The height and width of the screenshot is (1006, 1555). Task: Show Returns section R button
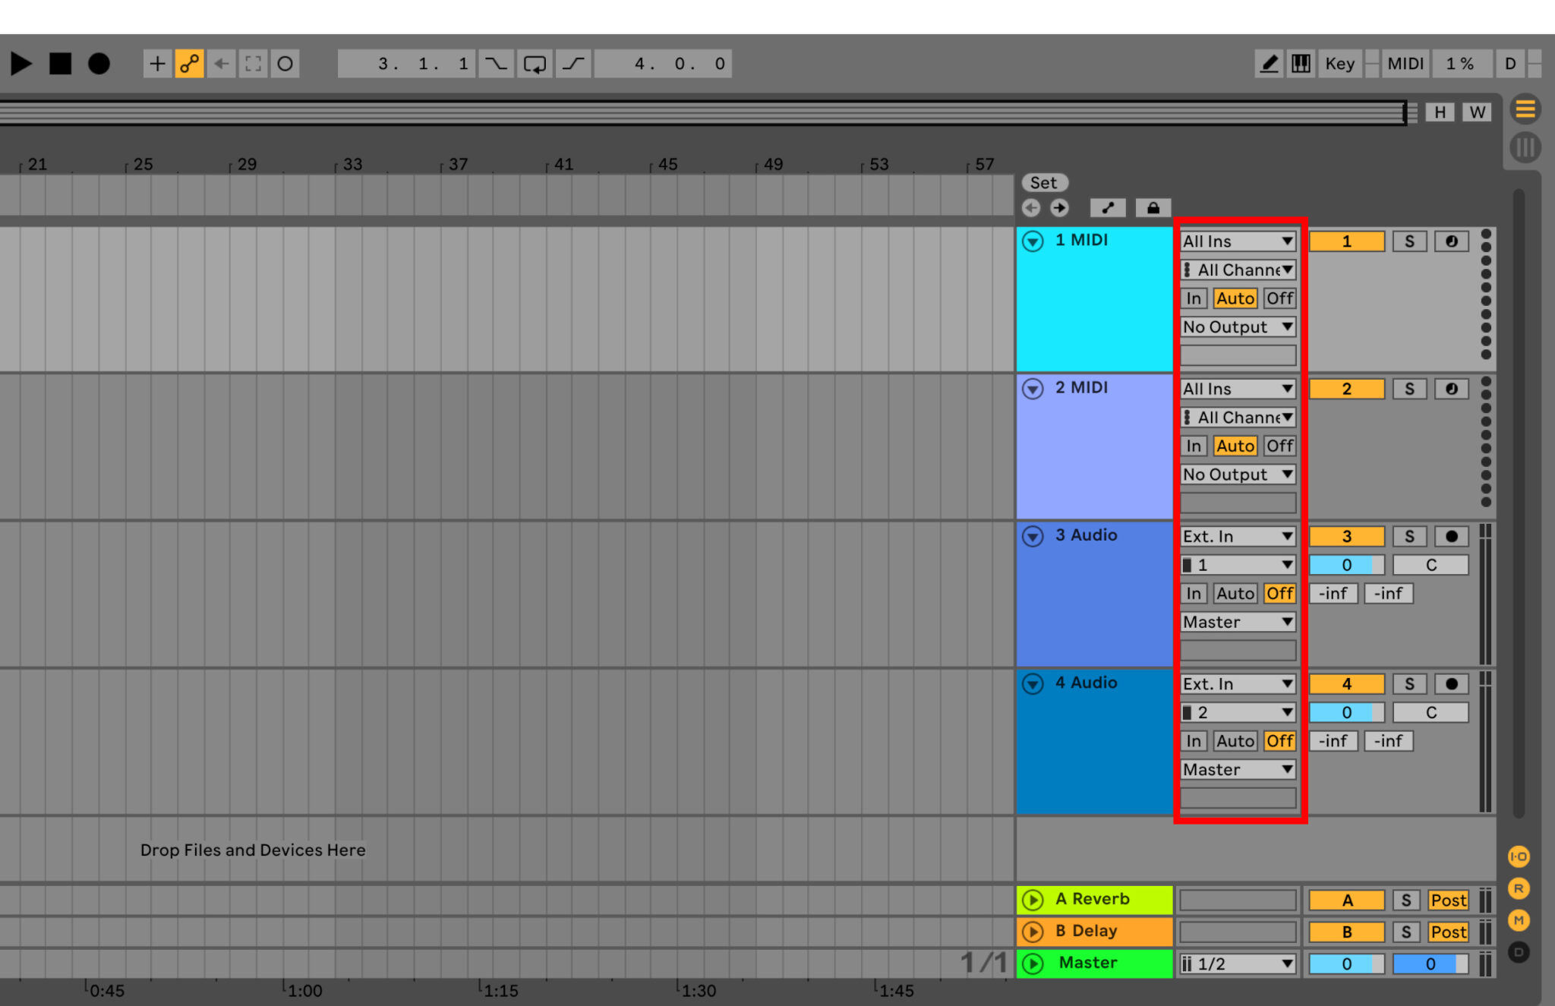[1519, 888]
